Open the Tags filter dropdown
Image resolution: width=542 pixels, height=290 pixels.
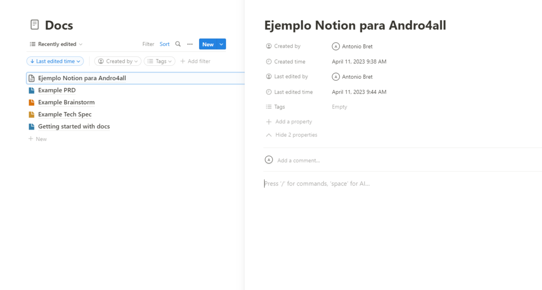[x=160, y=61]
